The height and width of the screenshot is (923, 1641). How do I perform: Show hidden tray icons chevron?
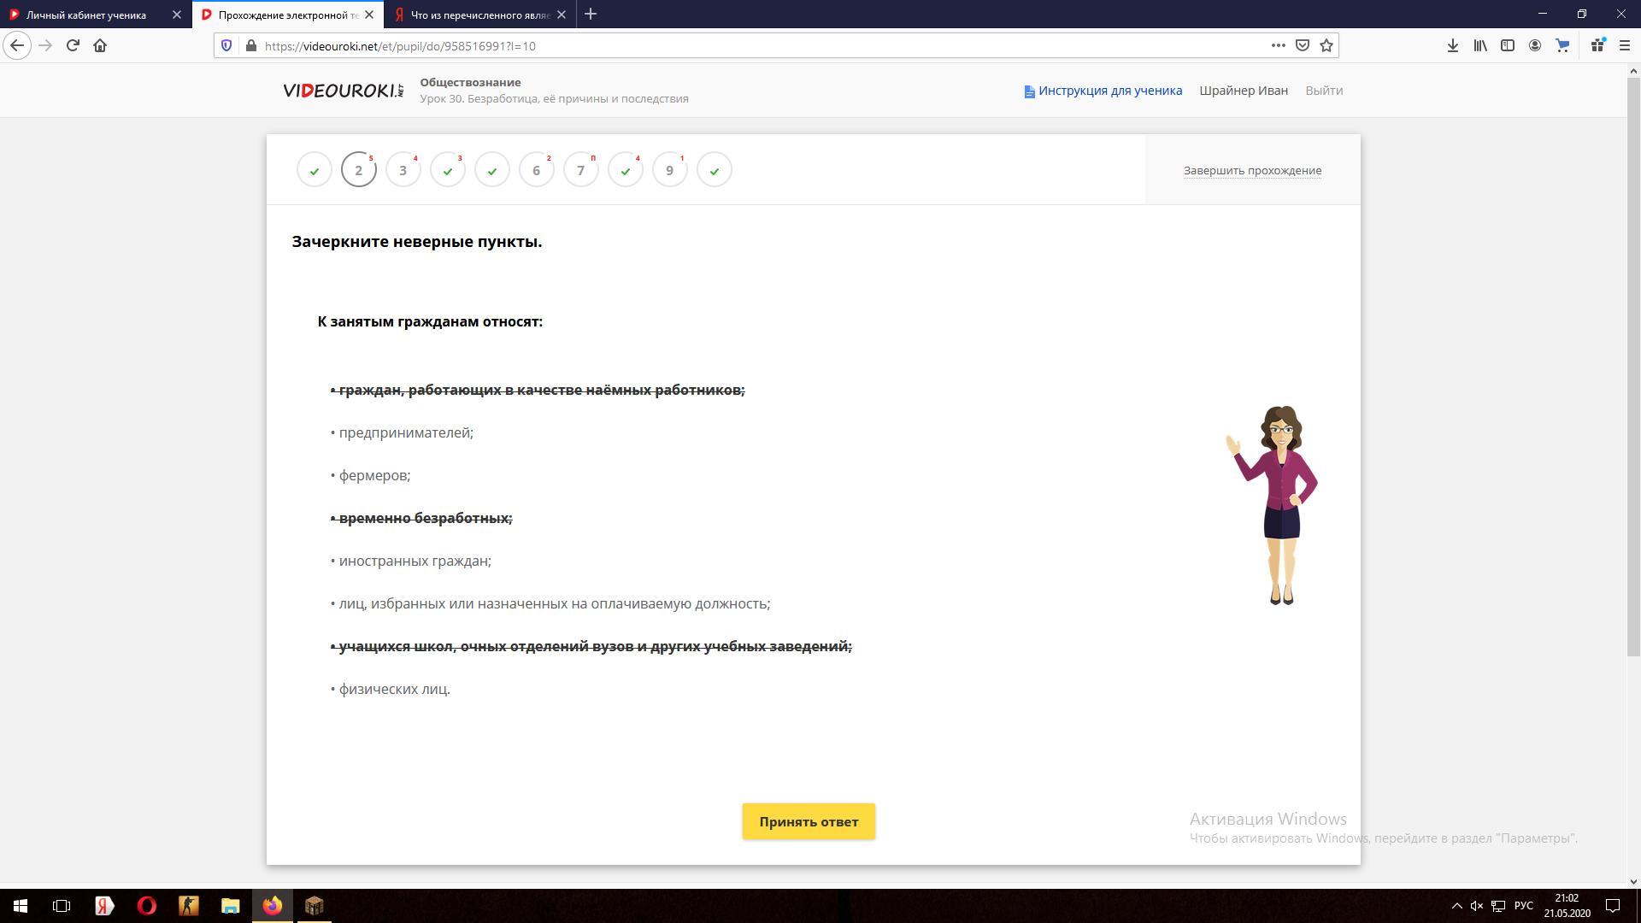pos(1456,906)
